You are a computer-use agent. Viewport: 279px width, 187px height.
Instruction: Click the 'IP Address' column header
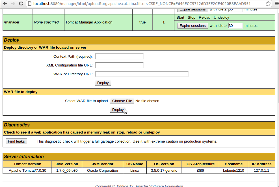pos(261,164)
